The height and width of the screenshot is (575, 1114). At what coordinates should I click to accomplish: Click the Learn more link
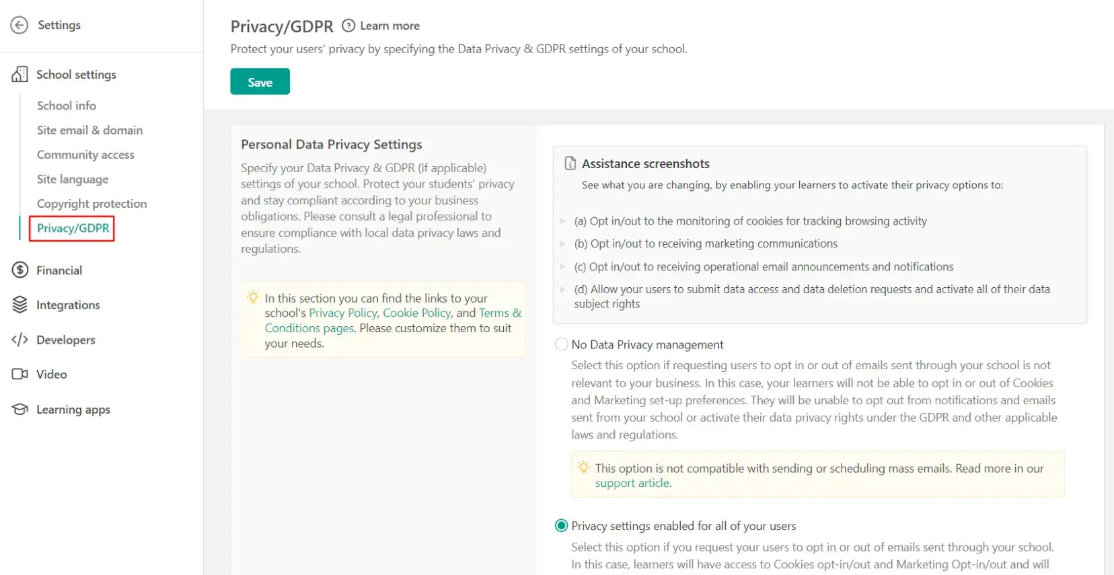pyautogui.click(x=389, y=26)
